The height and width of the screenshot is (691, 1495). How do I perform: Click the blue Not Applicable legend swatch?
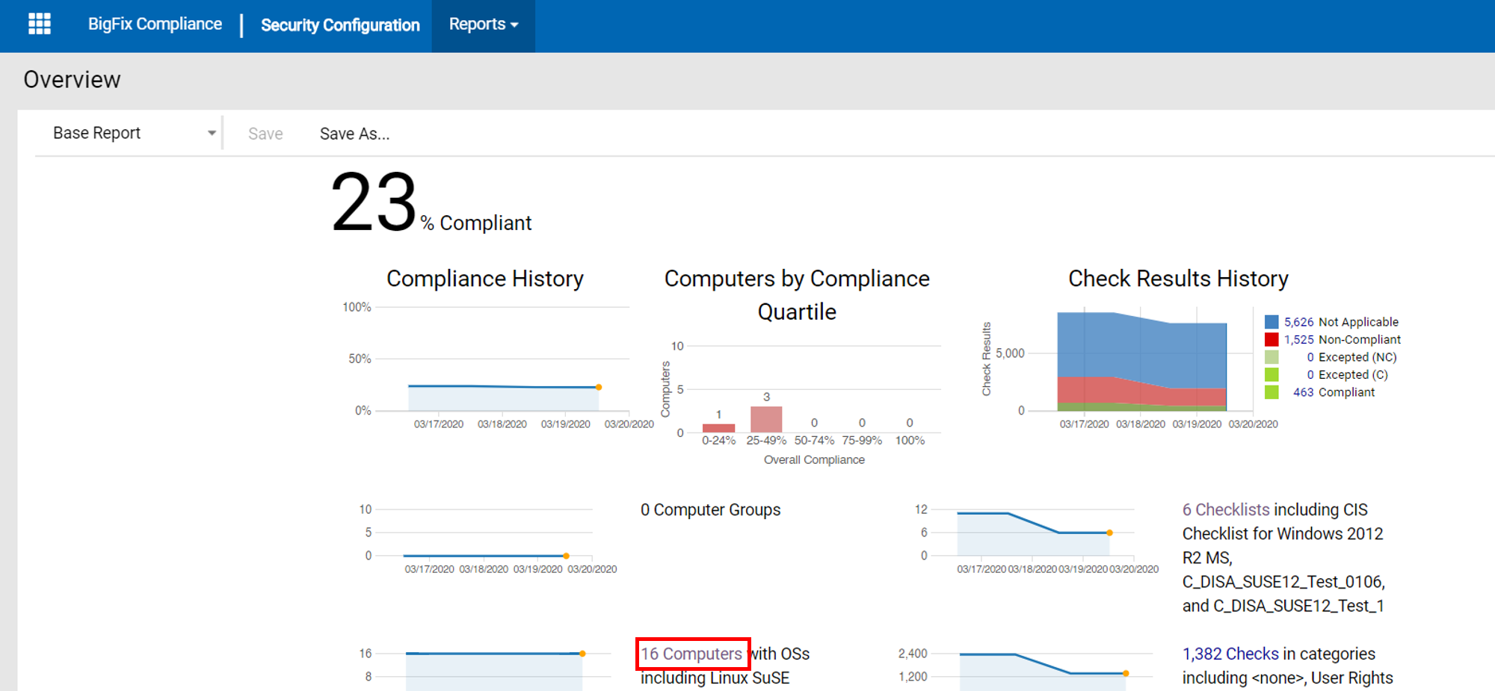point(1271,322)
